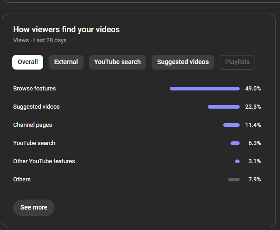Switch to the Suggested videos tab
This screenshot has width=280, height=230.
[182, 62]
